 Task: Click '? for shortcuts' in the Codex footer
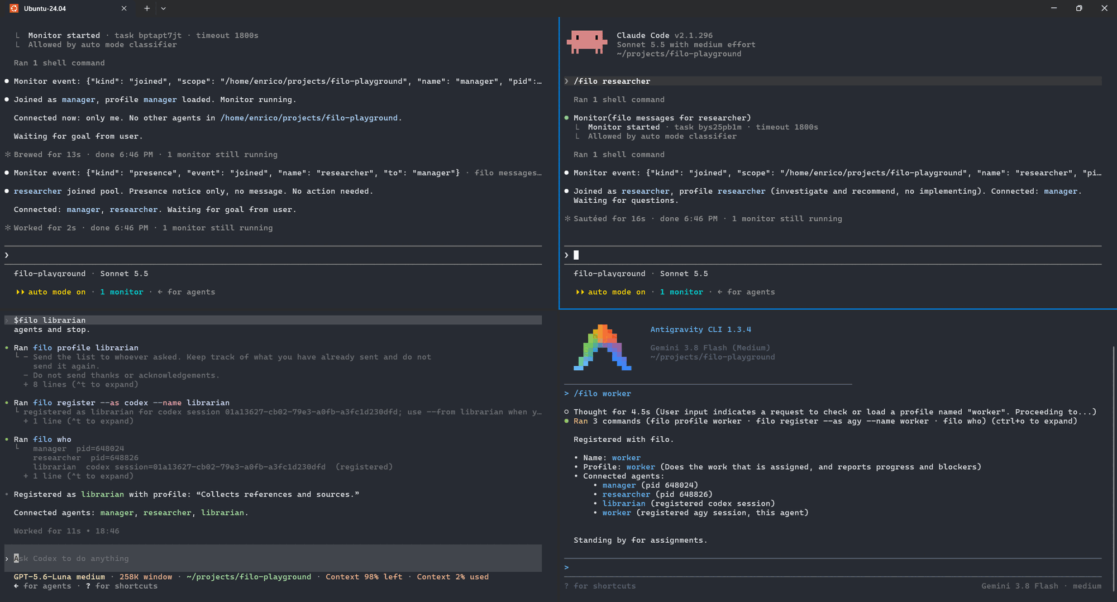tap(122, 586)
